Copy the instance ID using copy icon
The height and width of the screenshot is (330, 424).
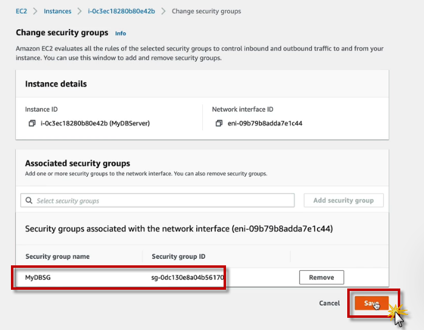point(32,123)
